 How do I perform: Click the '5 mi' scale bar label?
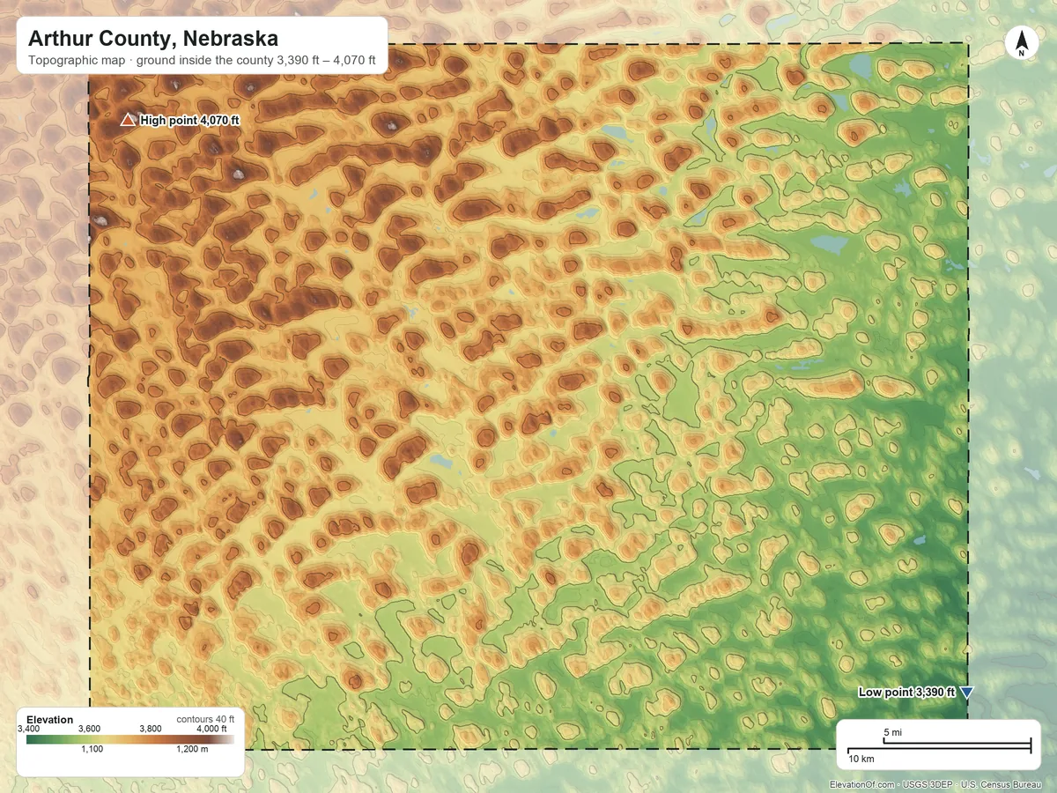892,733
